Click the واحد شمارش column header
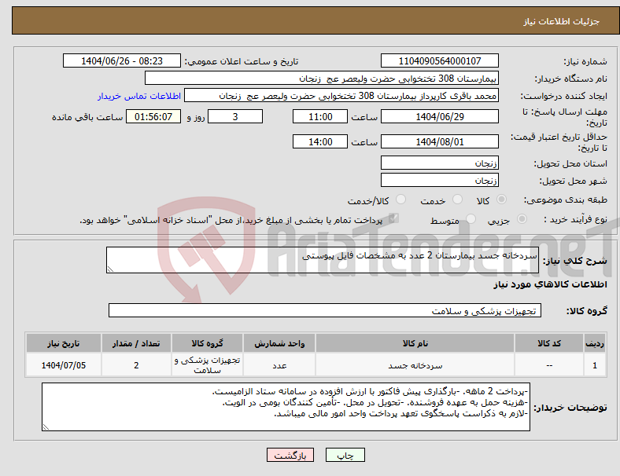 (279, 343)
